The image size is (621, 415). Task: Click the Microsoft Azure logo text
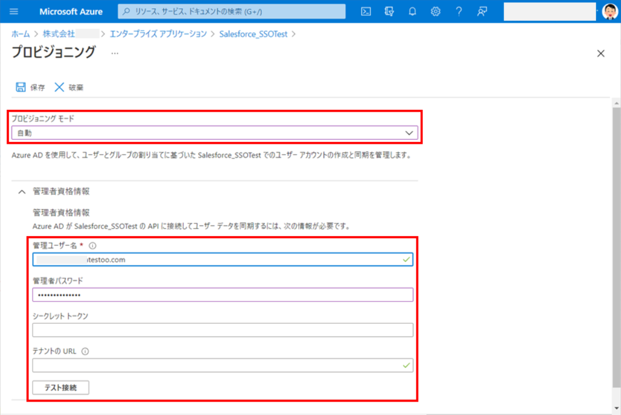(71, 12)
